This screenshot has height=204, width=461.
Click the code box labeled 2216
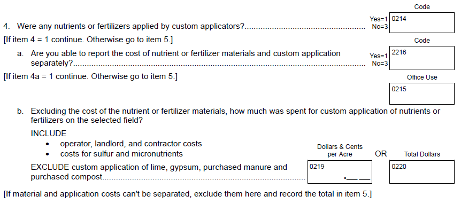[422, 58]
